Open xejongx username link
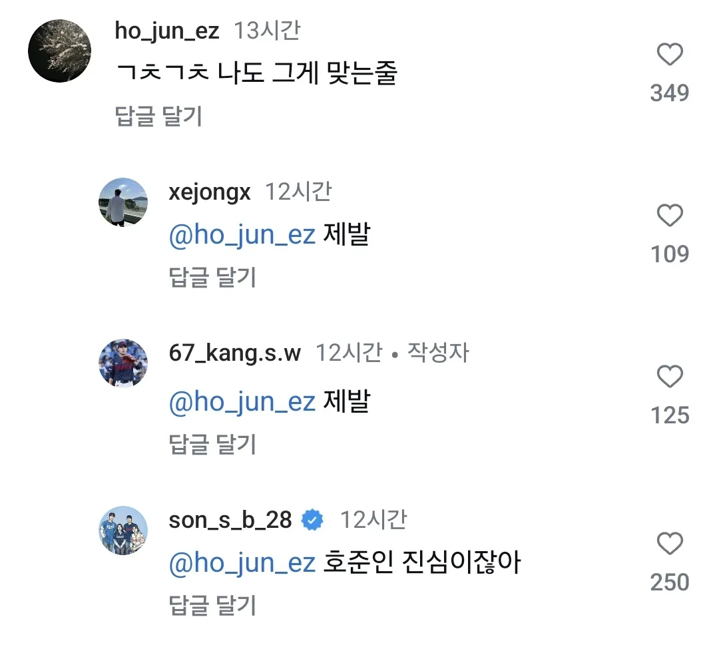Screen dimensions: 719x645 210,192
